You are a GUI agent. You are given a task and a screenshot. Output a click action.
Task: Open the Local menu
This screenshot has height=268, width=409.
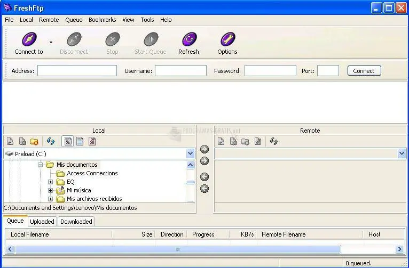coord(26,20)
